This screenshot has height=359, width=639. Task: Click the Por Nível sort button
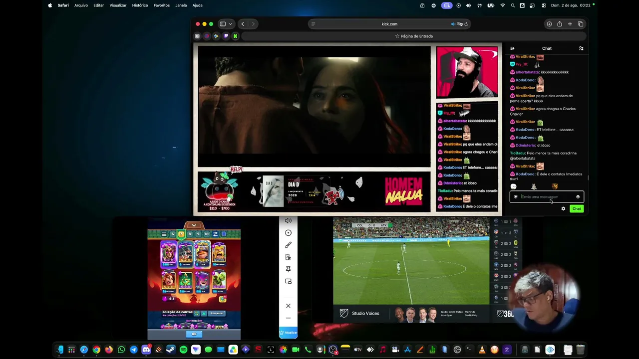click(217, 313)
